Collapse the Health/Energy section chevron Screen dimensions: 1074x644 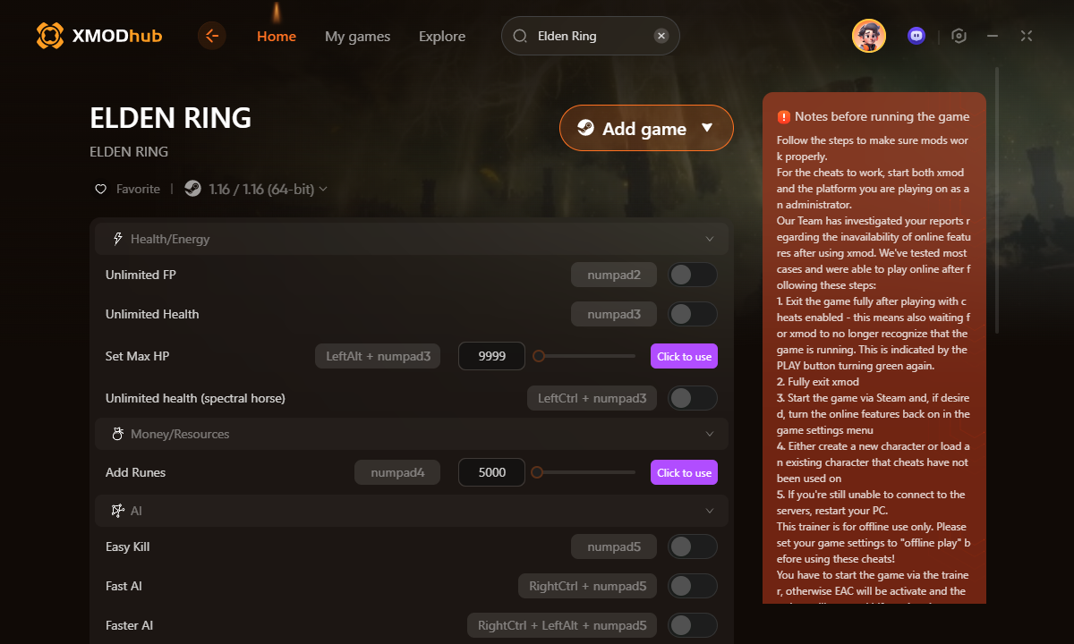click(710, 239)
